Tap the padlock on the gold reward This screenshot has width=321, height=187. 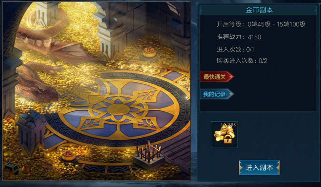pyautogui.click(x=228, y=140)
